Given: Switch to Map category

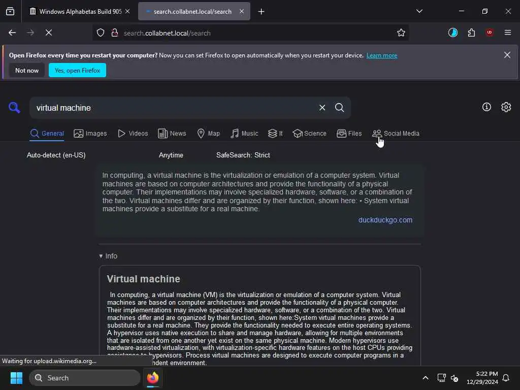Looking at the screenshot, I should click(x=209, y=134).
